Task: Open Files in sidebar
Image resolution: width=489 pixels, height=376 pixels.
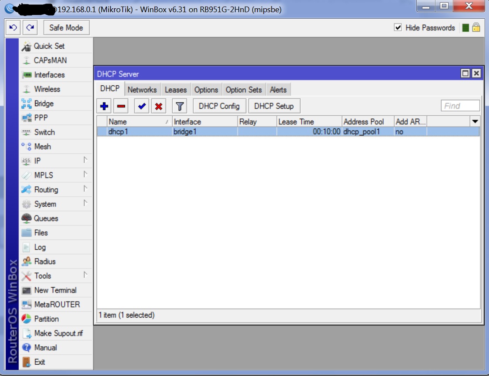Action: coord(56,233)
